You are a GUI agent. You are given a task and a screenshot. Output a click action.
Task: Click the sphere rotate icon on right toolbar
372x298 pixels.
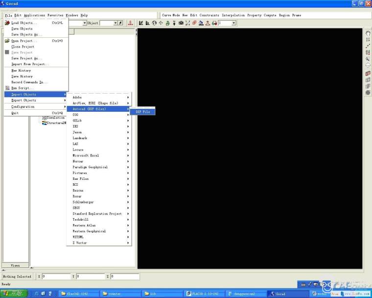coord(368,65)
